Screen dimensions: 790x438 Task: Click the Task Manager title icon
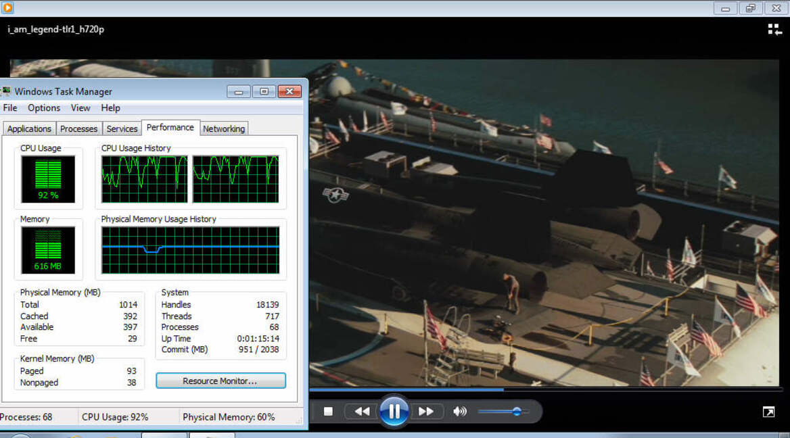coord(6,91)
